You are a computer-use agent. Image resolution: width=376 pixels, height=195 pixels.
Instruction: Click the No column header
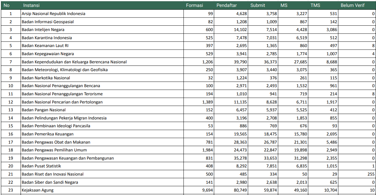point(11,5)
